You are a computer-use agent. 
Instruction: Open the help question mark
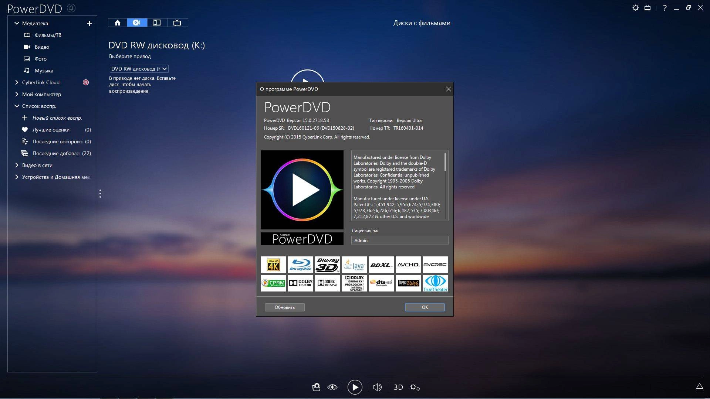coord(665,8)
